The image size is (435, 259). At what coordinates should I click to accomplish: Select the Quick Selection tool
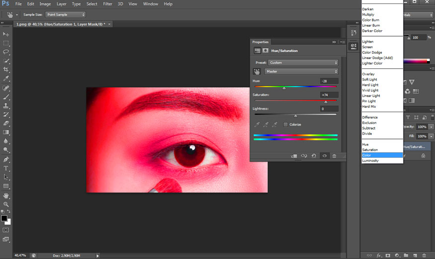point(6,61)
